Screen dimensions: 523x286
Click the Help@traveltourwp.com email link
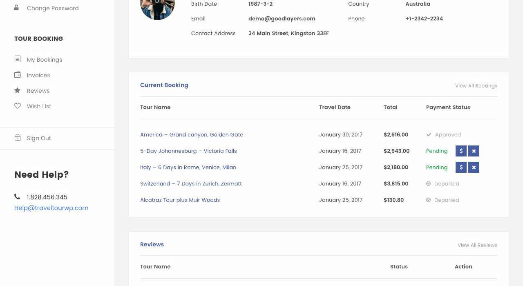[x=51, y=208]
